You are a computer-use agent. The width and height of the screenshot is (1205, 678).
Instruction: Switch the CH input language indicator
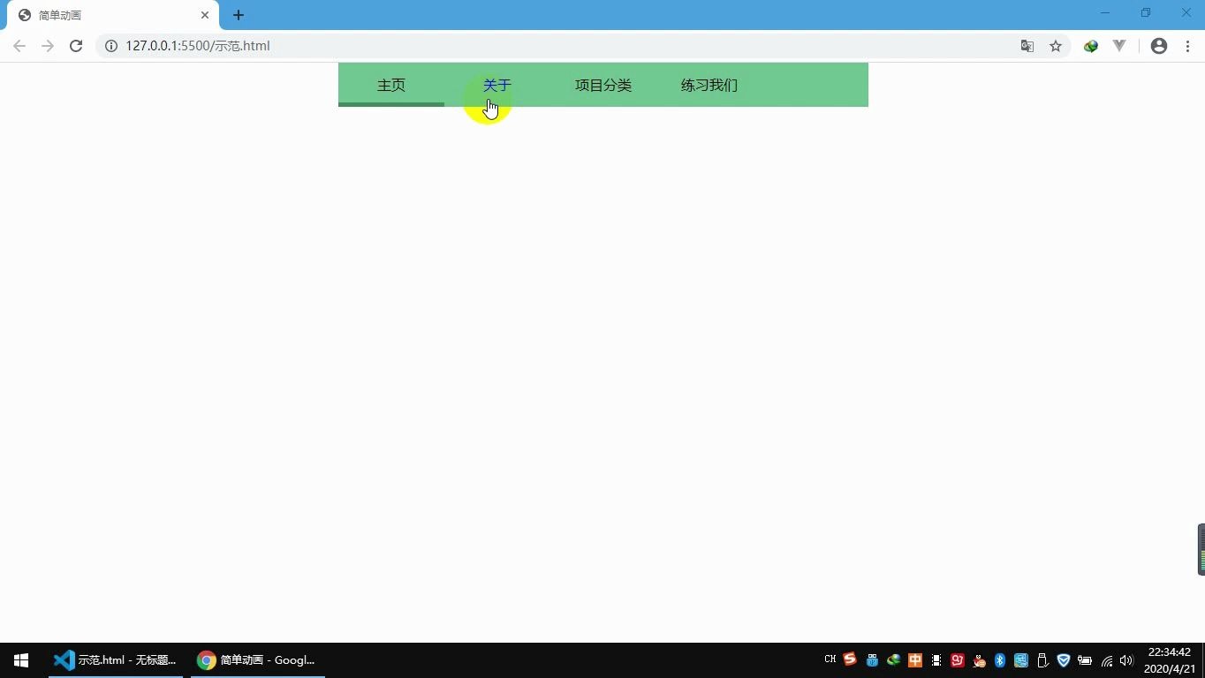pyautogui.click(x=830, y=659)
